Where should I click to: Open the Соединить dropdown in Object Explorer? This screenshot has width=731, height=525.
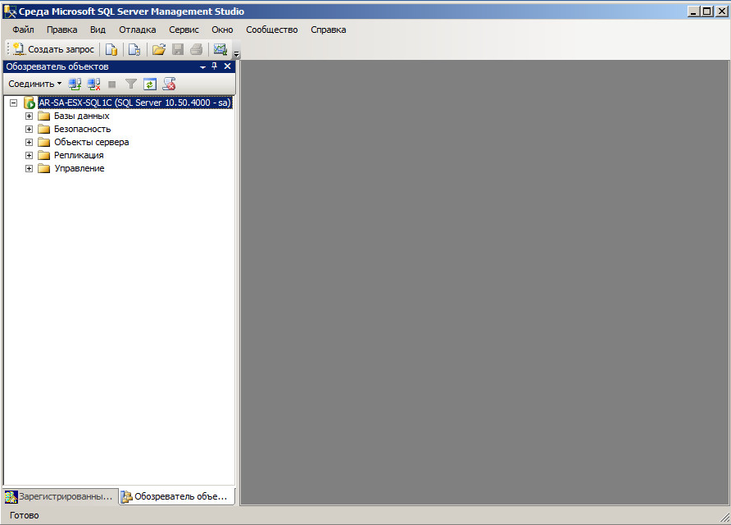point(35,84)
